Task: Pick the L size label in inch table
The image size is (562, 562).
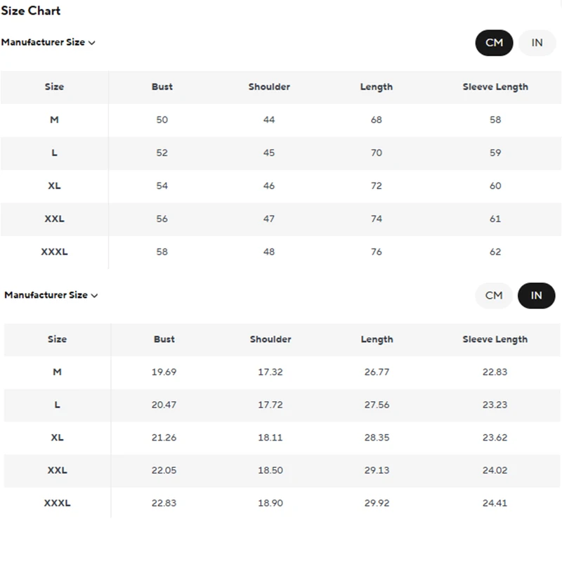Action: [x=58, y=405]
